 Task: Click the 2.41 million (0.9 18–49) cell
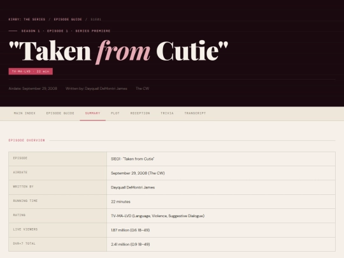coord(221,244)
